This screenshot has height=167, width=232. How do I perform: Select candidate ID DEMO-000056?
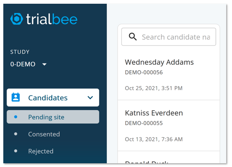(144, 72)
